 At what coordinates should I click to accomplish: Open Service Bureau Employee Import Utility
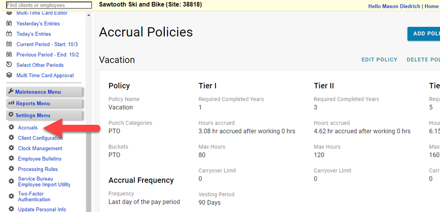click(44, 181)
